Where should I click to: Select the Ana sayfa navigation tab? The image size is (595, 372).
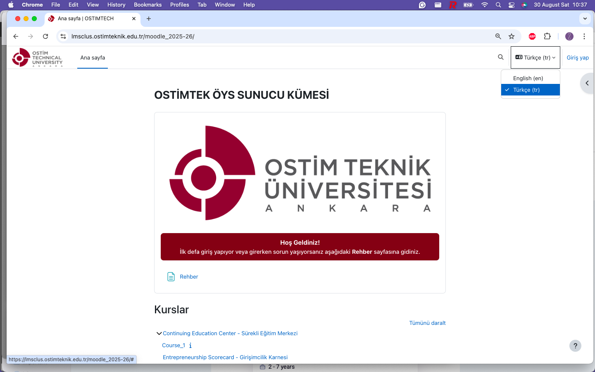92,58
